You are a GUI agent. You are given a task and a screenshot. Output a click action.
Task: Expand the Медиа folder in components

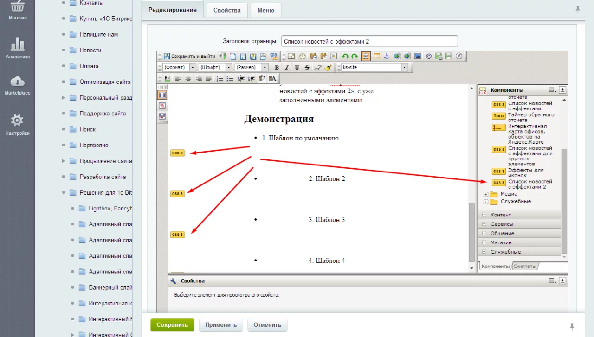pos(486,194)
